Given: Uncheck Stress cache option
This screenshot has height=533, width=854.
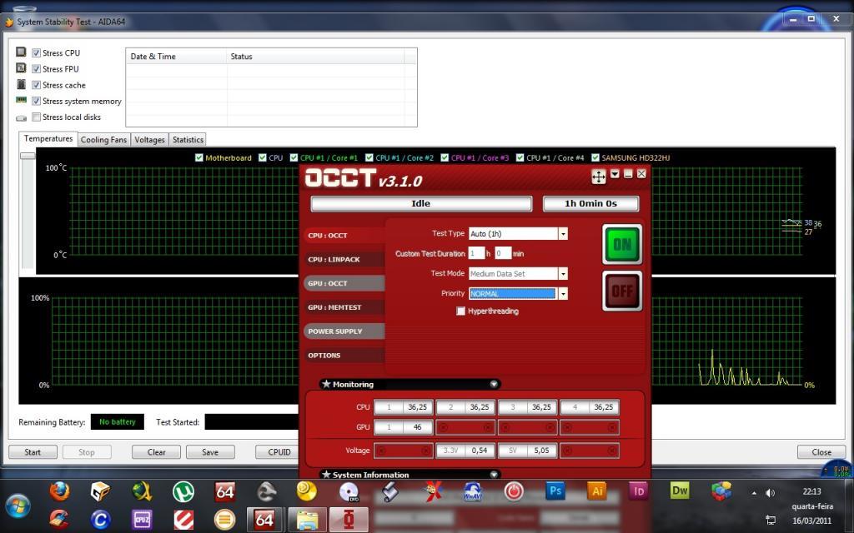Looking at the screenshot, I should click(x=36, y=85).
